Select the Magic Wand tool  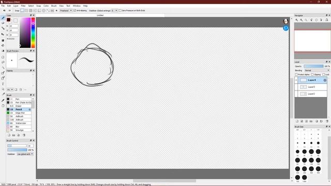3,68
